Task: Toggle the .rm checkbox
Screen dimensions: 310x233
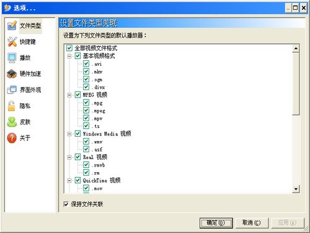Action: click(x=86, y=173)
